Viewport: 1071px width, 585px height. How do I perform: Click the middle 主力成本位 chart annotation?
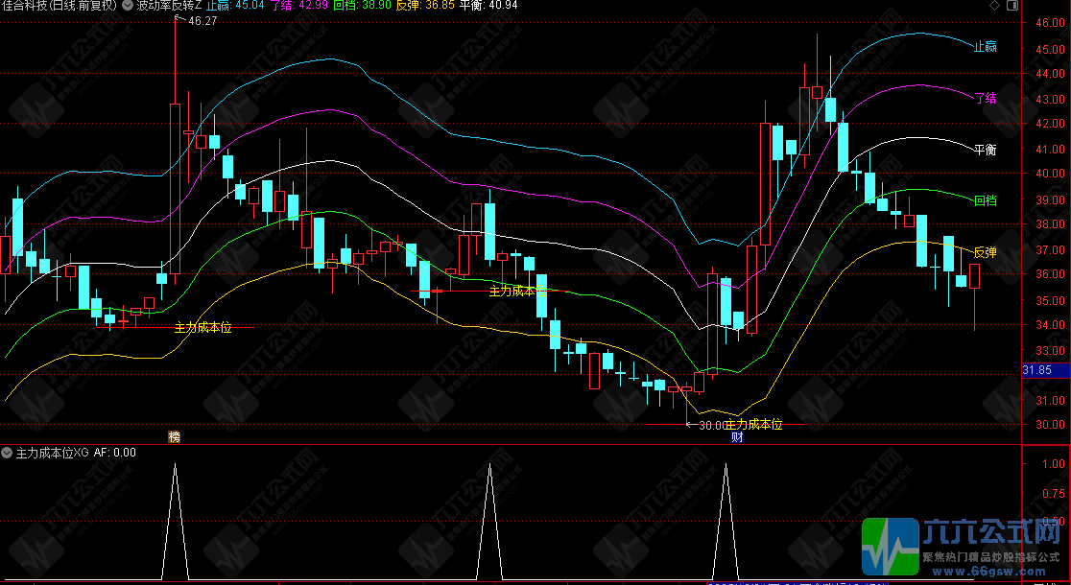click(x=517, y=292)
